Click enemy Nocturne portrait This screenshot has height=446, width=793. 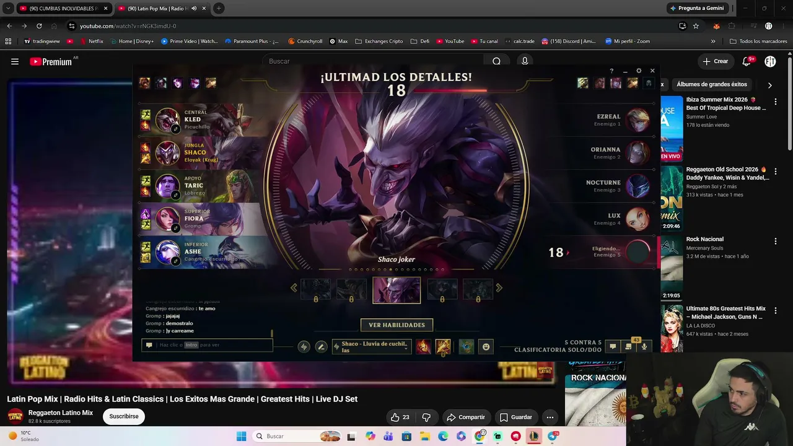point(637,186)
